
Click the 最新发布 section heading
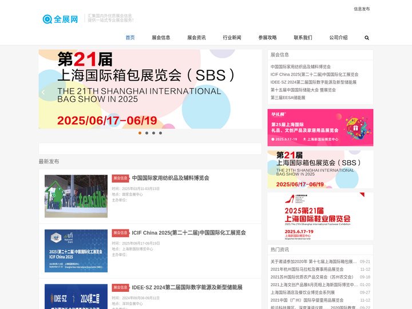click(x=49, y=161)
